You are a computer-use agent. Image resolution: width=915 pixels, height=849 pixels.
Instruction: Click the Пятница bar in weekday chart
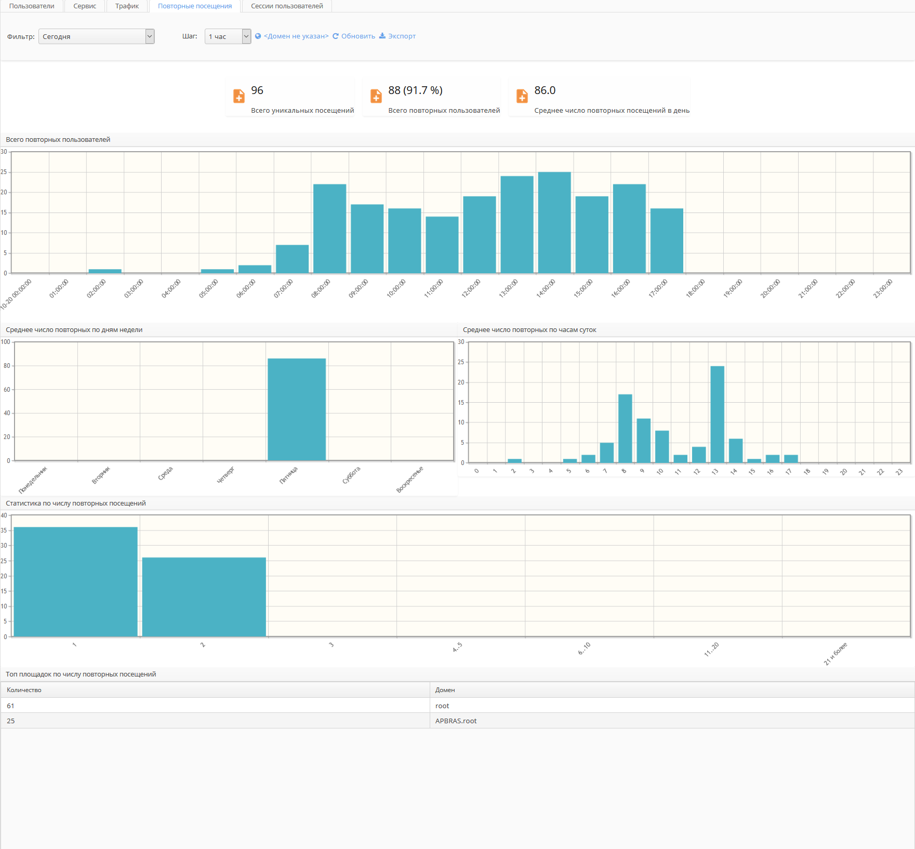(297, 409)
